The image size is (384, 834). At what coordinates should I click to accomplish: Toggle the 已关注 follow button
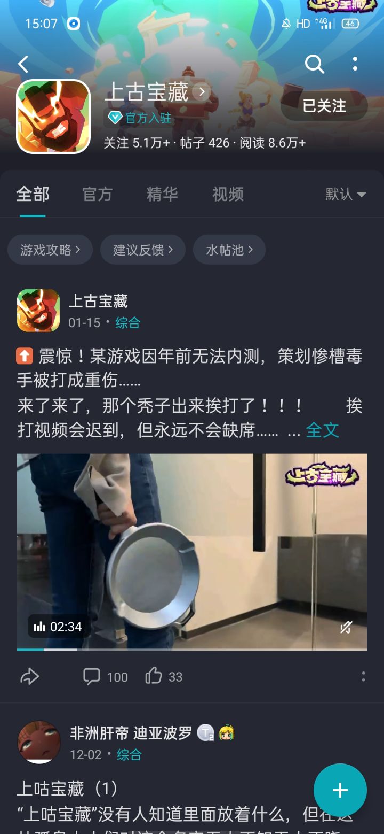324,106
